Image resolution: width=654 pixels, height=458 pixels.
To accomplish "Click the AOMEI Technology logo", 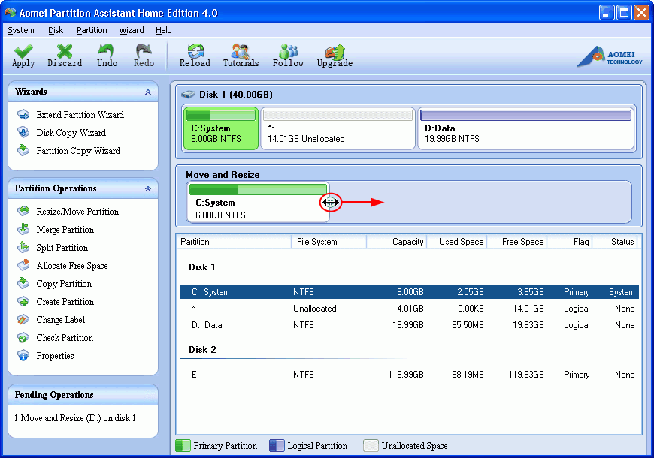I will (610, 56).
